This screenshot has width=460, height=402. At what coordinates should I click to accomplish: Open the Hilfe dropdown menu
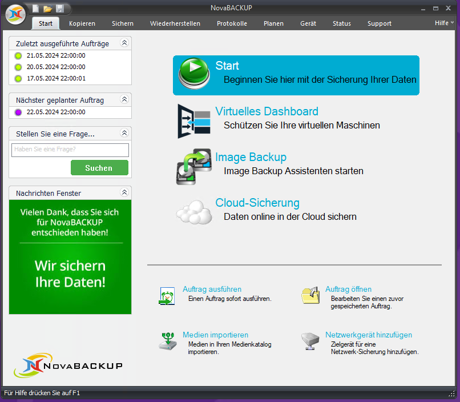[x=444, y=23]
